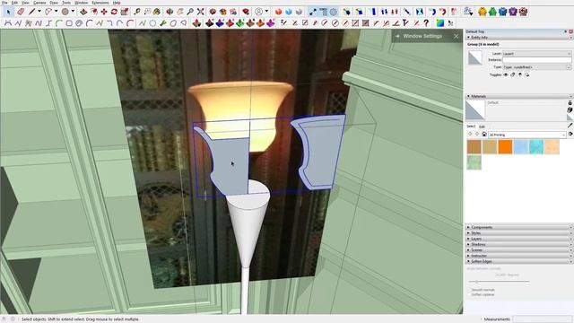Enable the Soften coplanar checkbox
The height and width of the screenshot is (323, 574).
coord(469,294)
